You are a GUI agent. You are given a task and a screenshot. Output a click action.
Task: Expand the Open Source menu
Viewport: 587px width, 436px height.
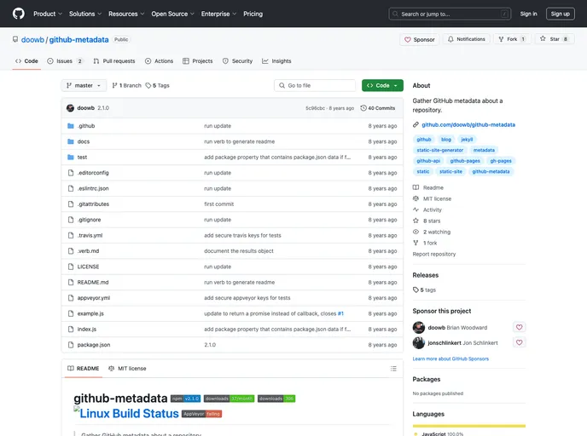tap(172, 14)
